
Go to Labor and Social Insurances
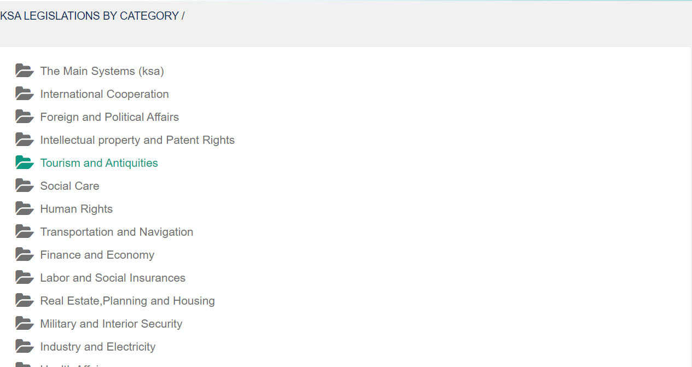coord(113,278)
